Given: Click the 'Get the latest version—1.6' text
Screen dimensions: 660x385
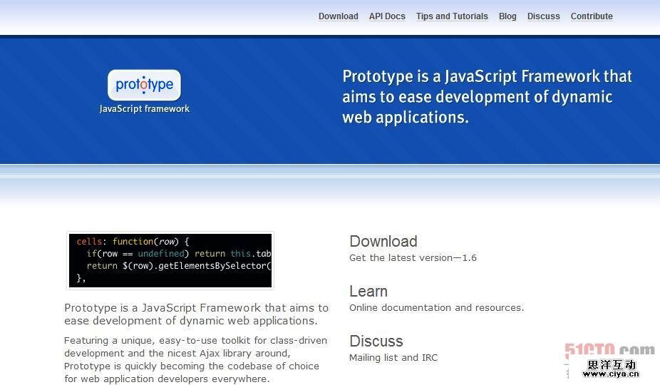Looking at the screenshot, I should point(413,258).
